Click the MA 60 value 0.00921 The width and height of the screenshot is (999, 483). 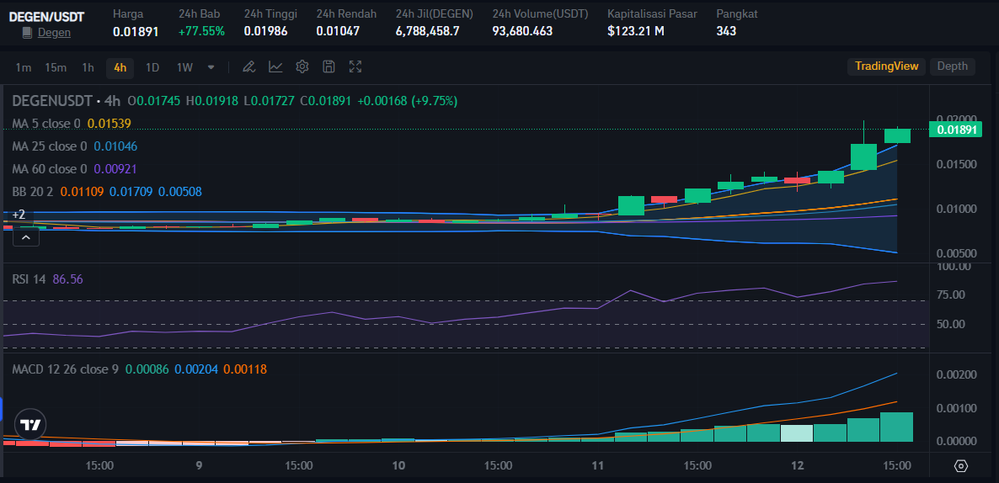click(115, 169)
